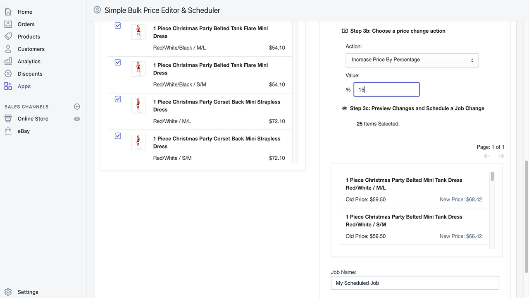This screenshot has height=298, width=529.
Task: Click the Analytics bar chart icon
Action: coord(8,61)
